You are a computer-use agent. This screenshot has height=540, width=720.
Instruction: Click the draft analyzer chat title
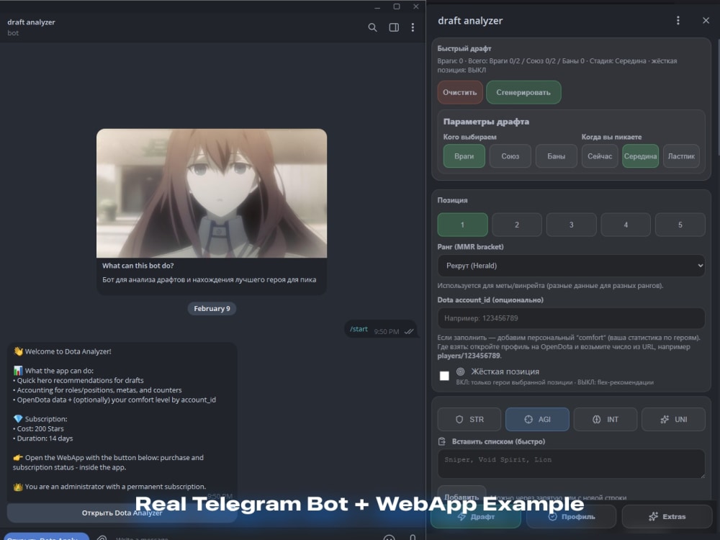(x=31, y=22)
